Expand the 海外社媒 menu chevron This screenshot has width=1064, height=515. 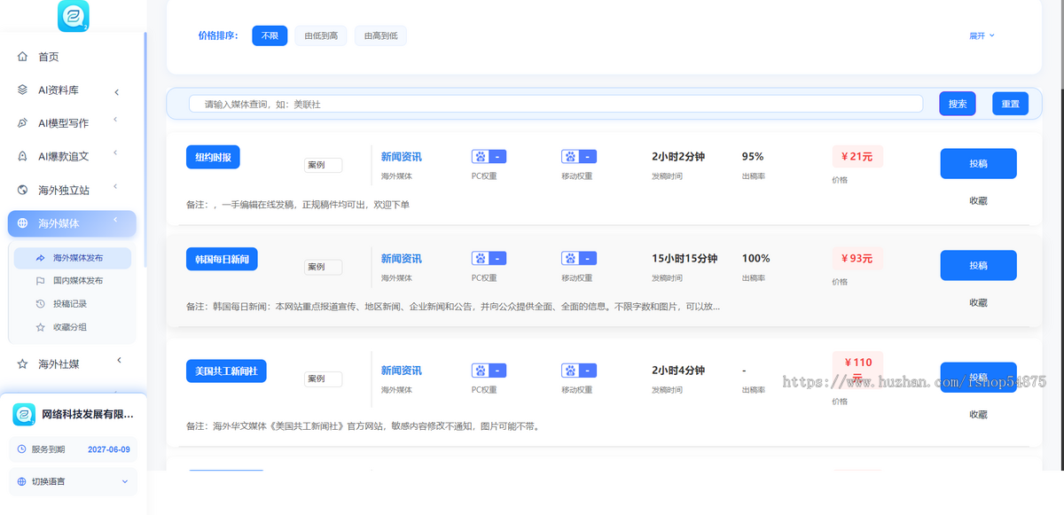pyautogui.click(x=119, y=360)
